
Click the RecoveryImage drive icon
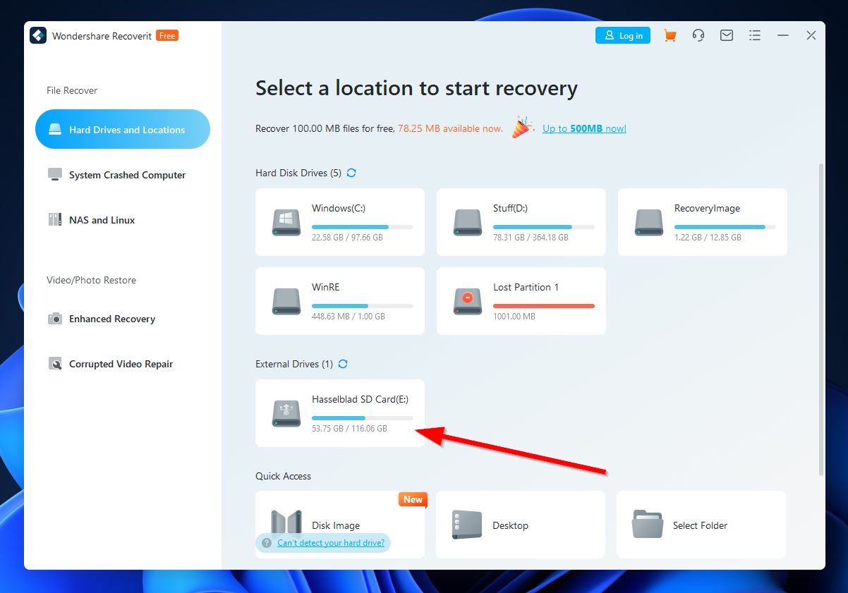[x=649, y=221]
